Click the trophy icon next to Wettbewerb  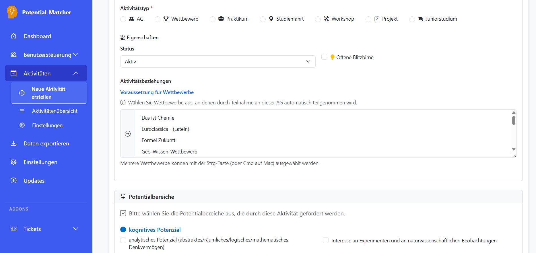pos(166,19)
